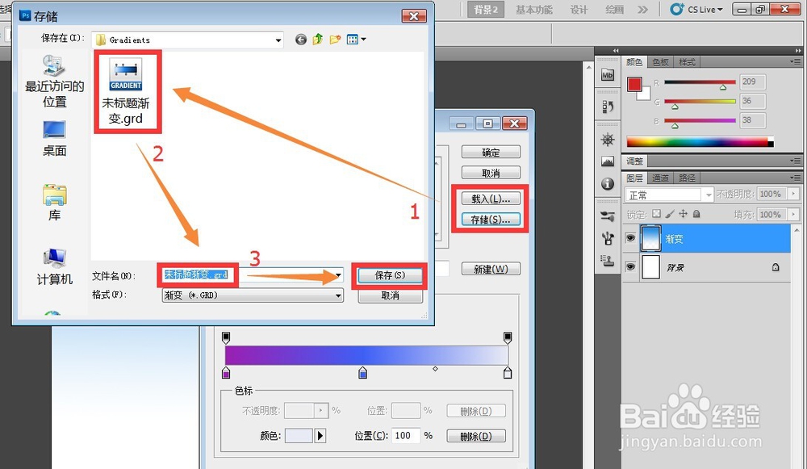Select the 渐变 layer thumbnail
The image size is (807, 469).
651,238
